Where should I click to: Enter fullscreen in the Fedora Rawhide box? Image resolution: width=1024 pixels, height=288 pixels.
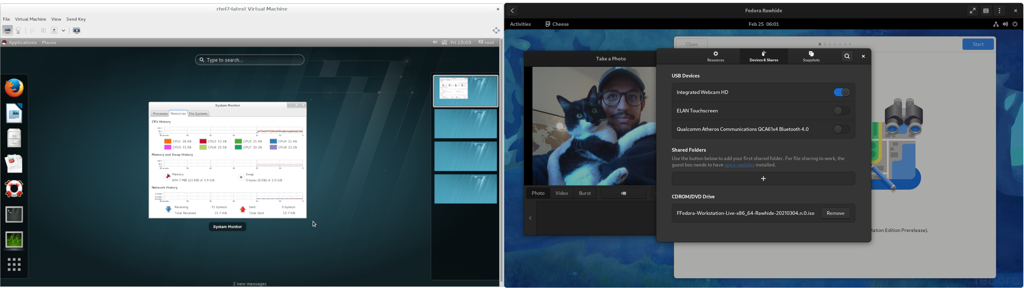click(972, 11)
